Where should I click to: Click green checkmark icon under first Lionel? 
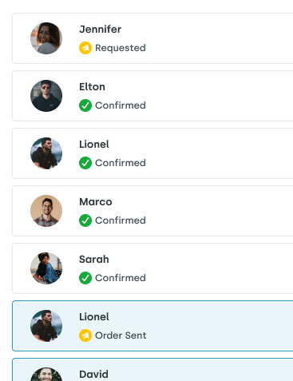85,163
